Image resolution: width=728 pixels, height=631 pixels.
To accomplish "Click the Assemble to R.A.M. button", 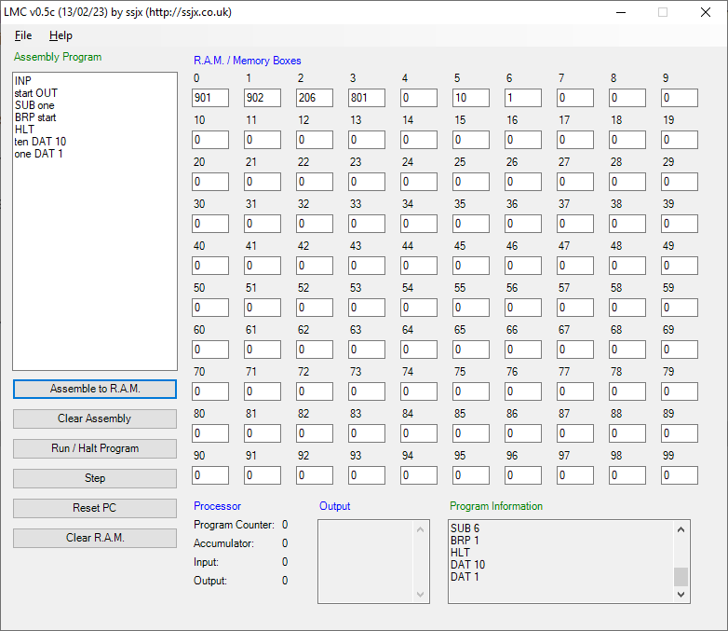I will point(94,389).
